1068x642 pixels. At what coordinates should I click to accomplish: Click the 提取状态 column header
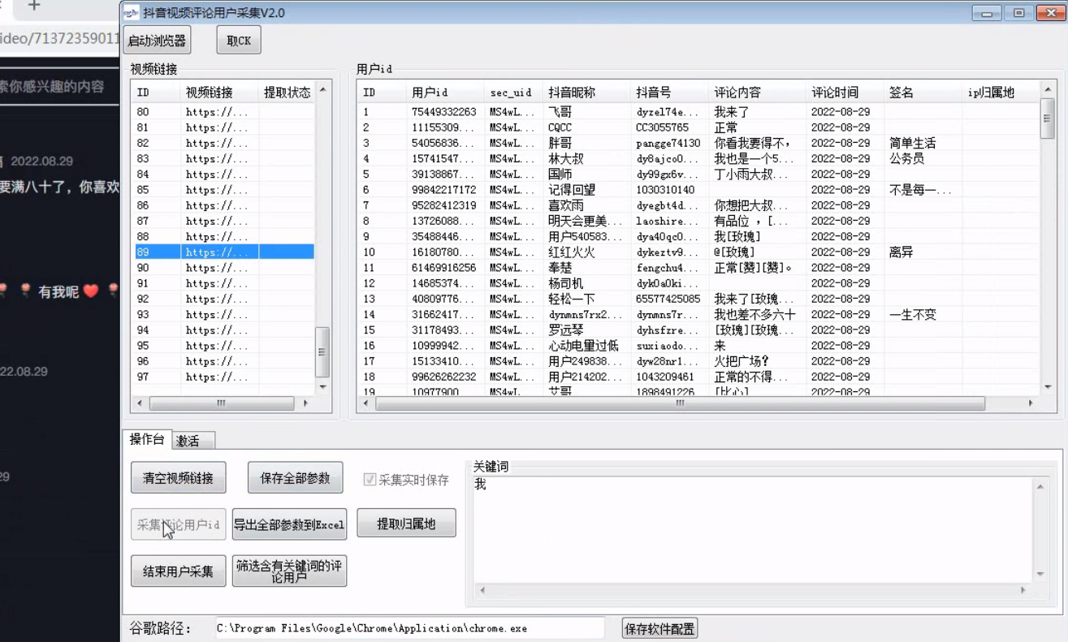tap(287, 92)
